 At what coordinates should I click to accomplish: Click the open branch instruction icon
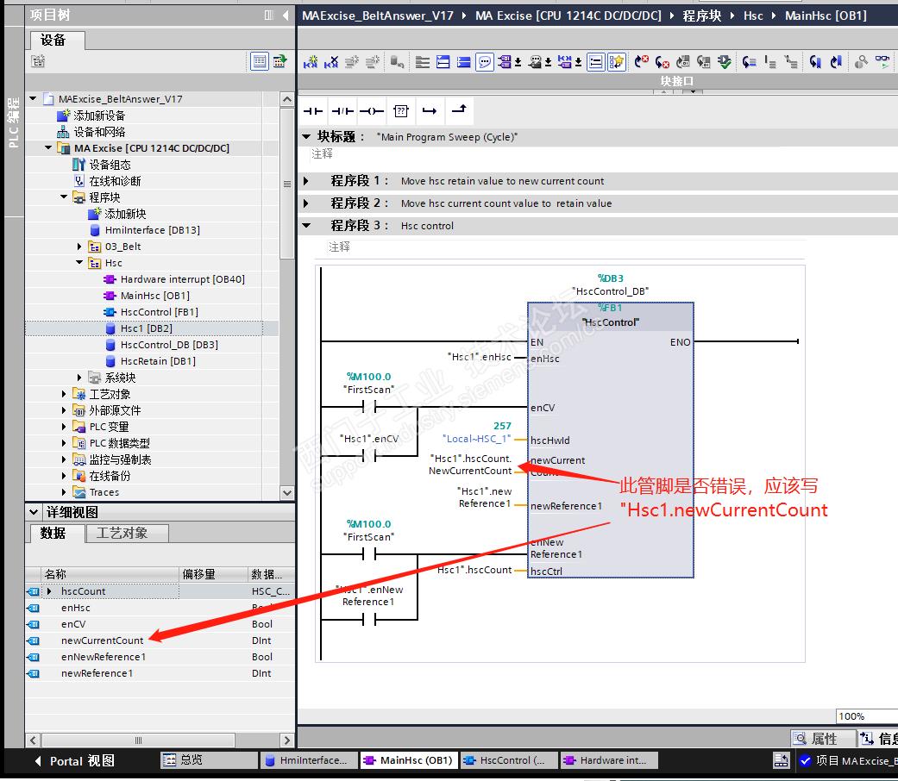[x=430, y=111]
